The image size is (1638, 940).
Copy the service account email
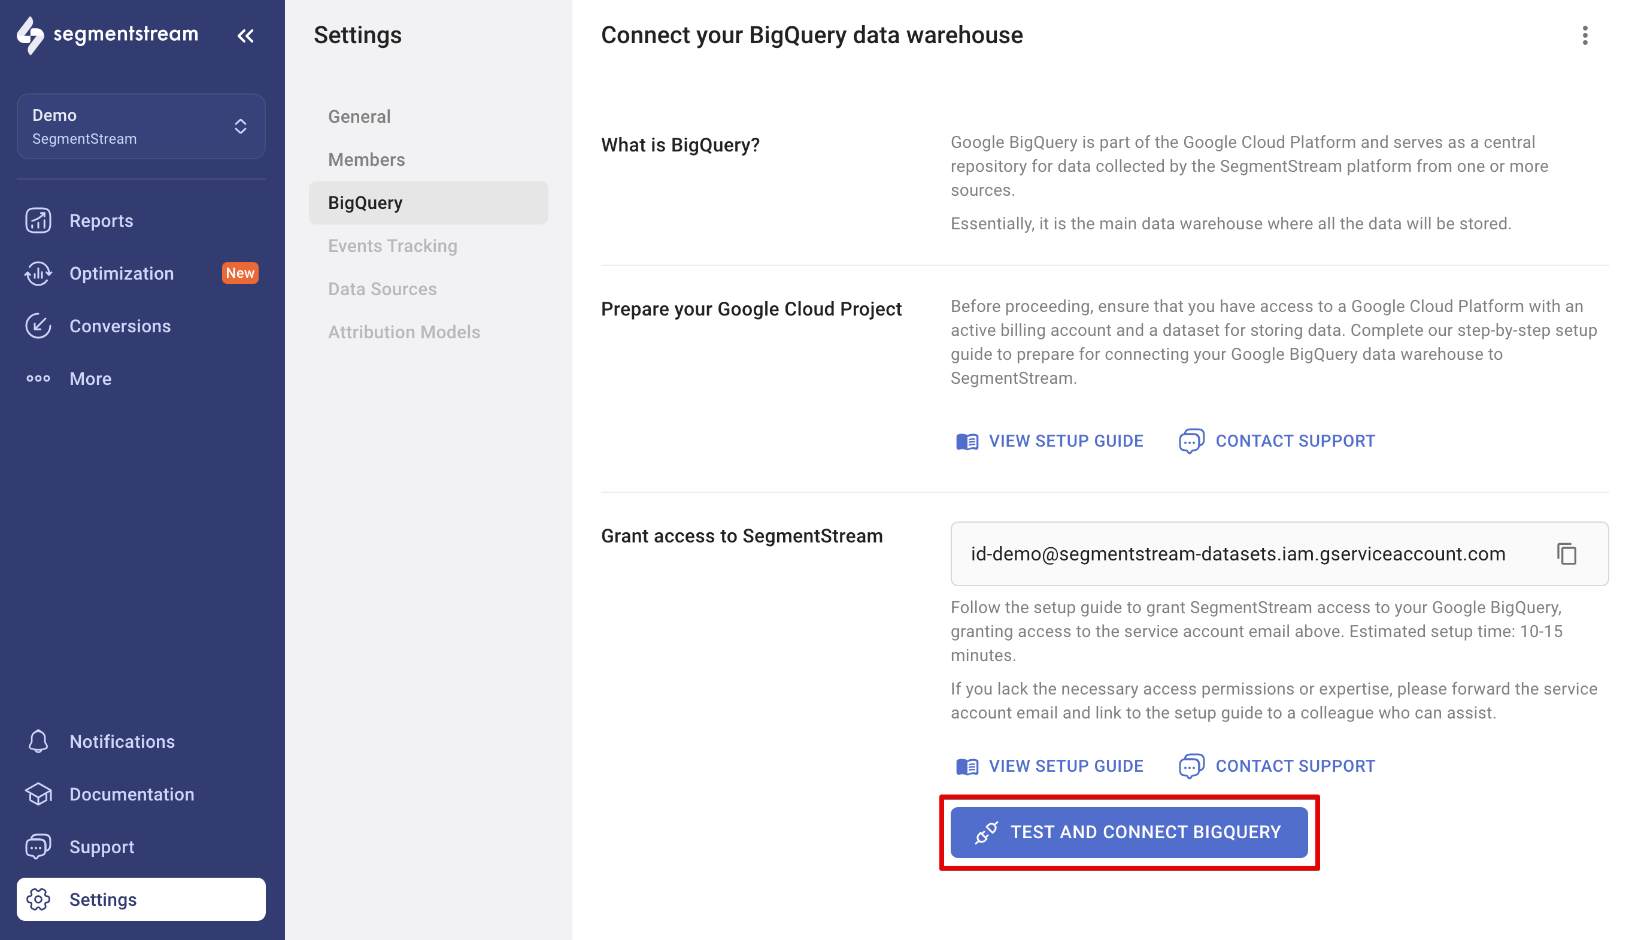(1567, 554)
